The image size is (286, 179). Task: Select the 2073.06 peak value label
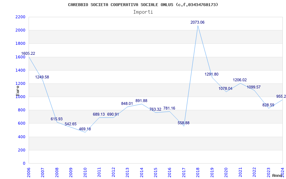pos(198,22)
